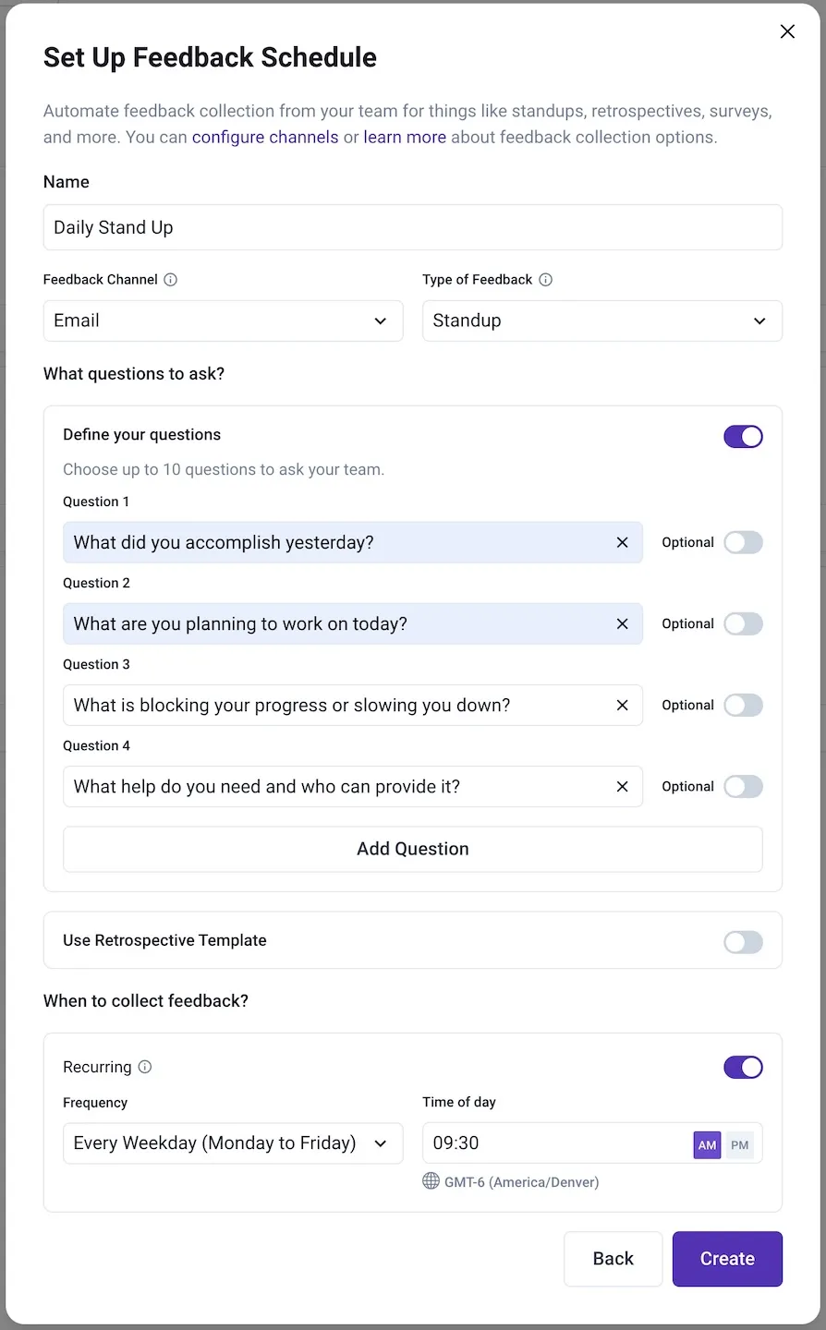
Task: Open the configure channels link
Action: click(265, 138)
